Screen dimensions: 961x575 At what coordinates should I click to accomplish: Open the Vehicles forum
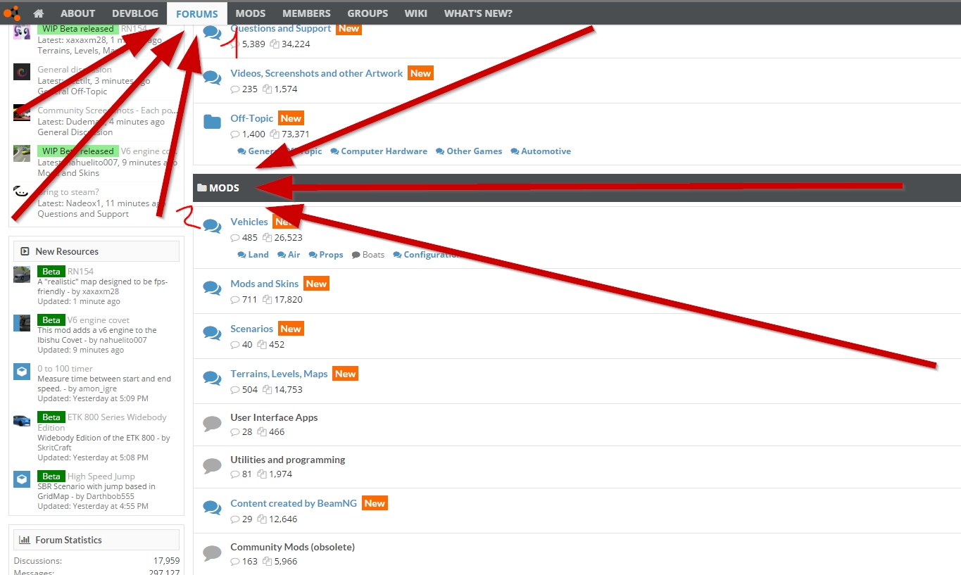[x=249, y=222]
